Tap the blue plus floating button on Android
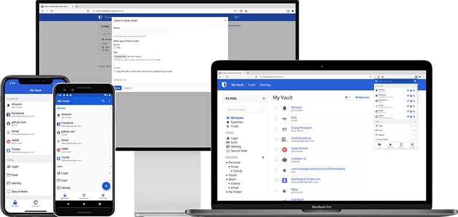The image size is (458, 217). point(106,186)
